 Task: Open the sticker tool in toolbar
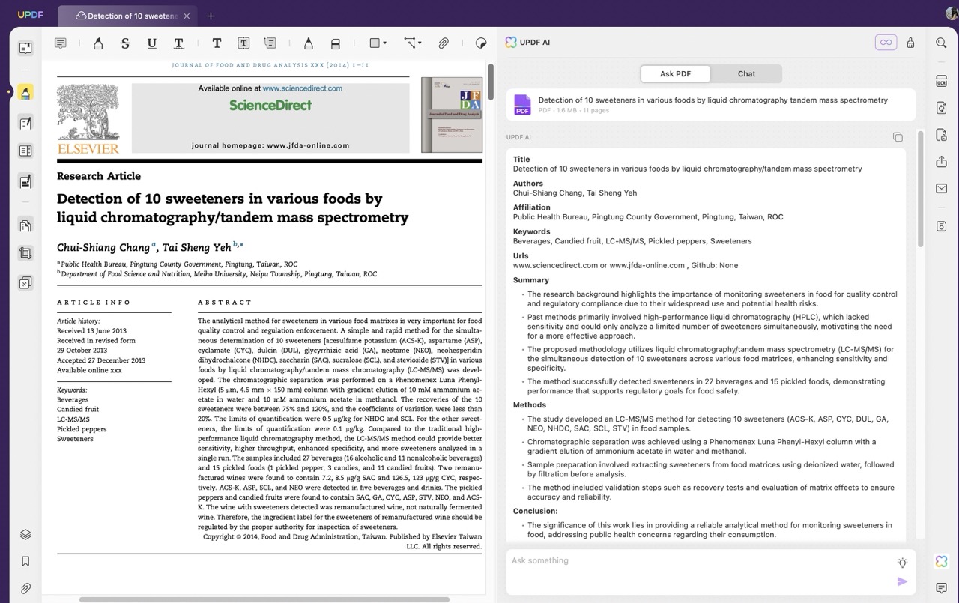tap(481, 43)
